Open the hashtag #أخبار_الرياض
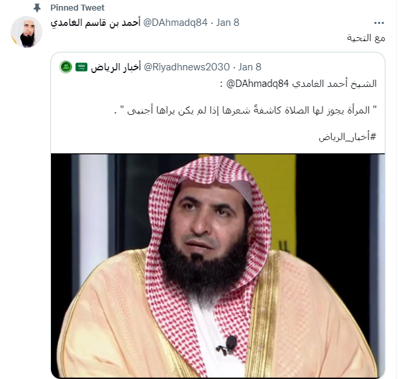The width and height of the screenshot is (398, 379). point(347,137)
